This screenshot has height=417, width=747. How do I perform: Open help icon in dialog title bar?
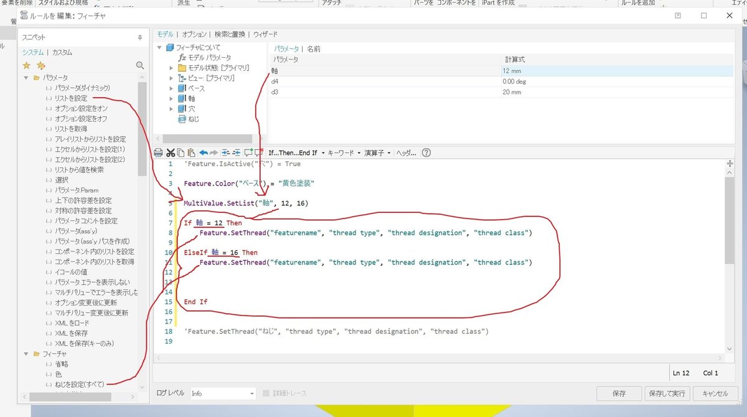(x=678, y=15)
